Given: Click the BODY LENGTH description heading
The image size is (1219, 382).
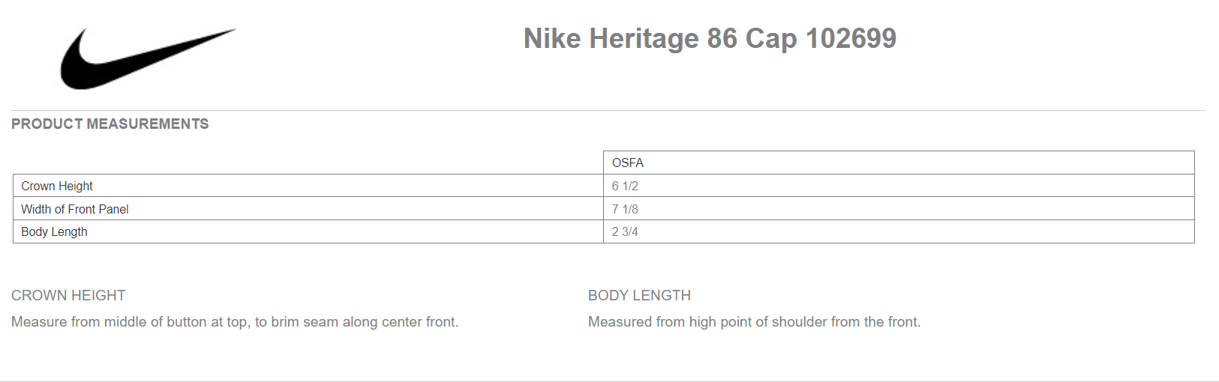Looking at the screenshot, I should point(639,295).
